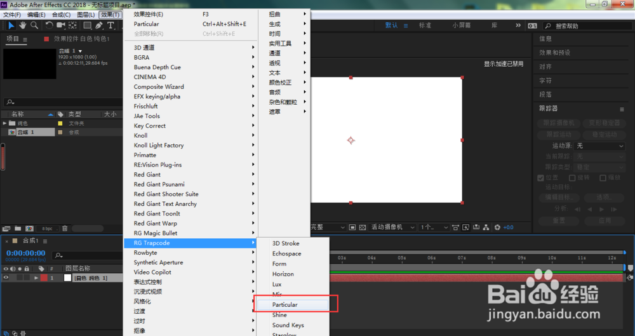Viewport: 635px width, 336px height.
Task: Create a new folder in Project panel
Action: coord(18,229)
